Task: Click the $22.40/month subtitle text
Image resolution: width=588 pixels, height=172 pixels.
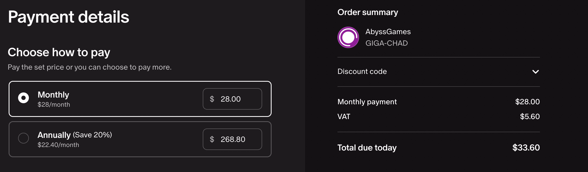Action: point(58,145)
